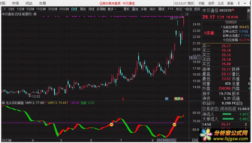Screen dimensions: 252x143
Task: Click the 十日总涨幅 42.21% value
Action: [244, 40]
